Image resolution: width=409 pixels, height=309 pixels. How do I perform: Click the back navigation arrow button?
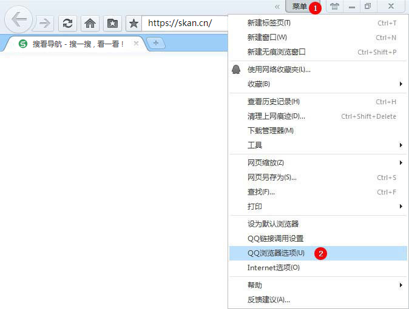click(19, 20)
